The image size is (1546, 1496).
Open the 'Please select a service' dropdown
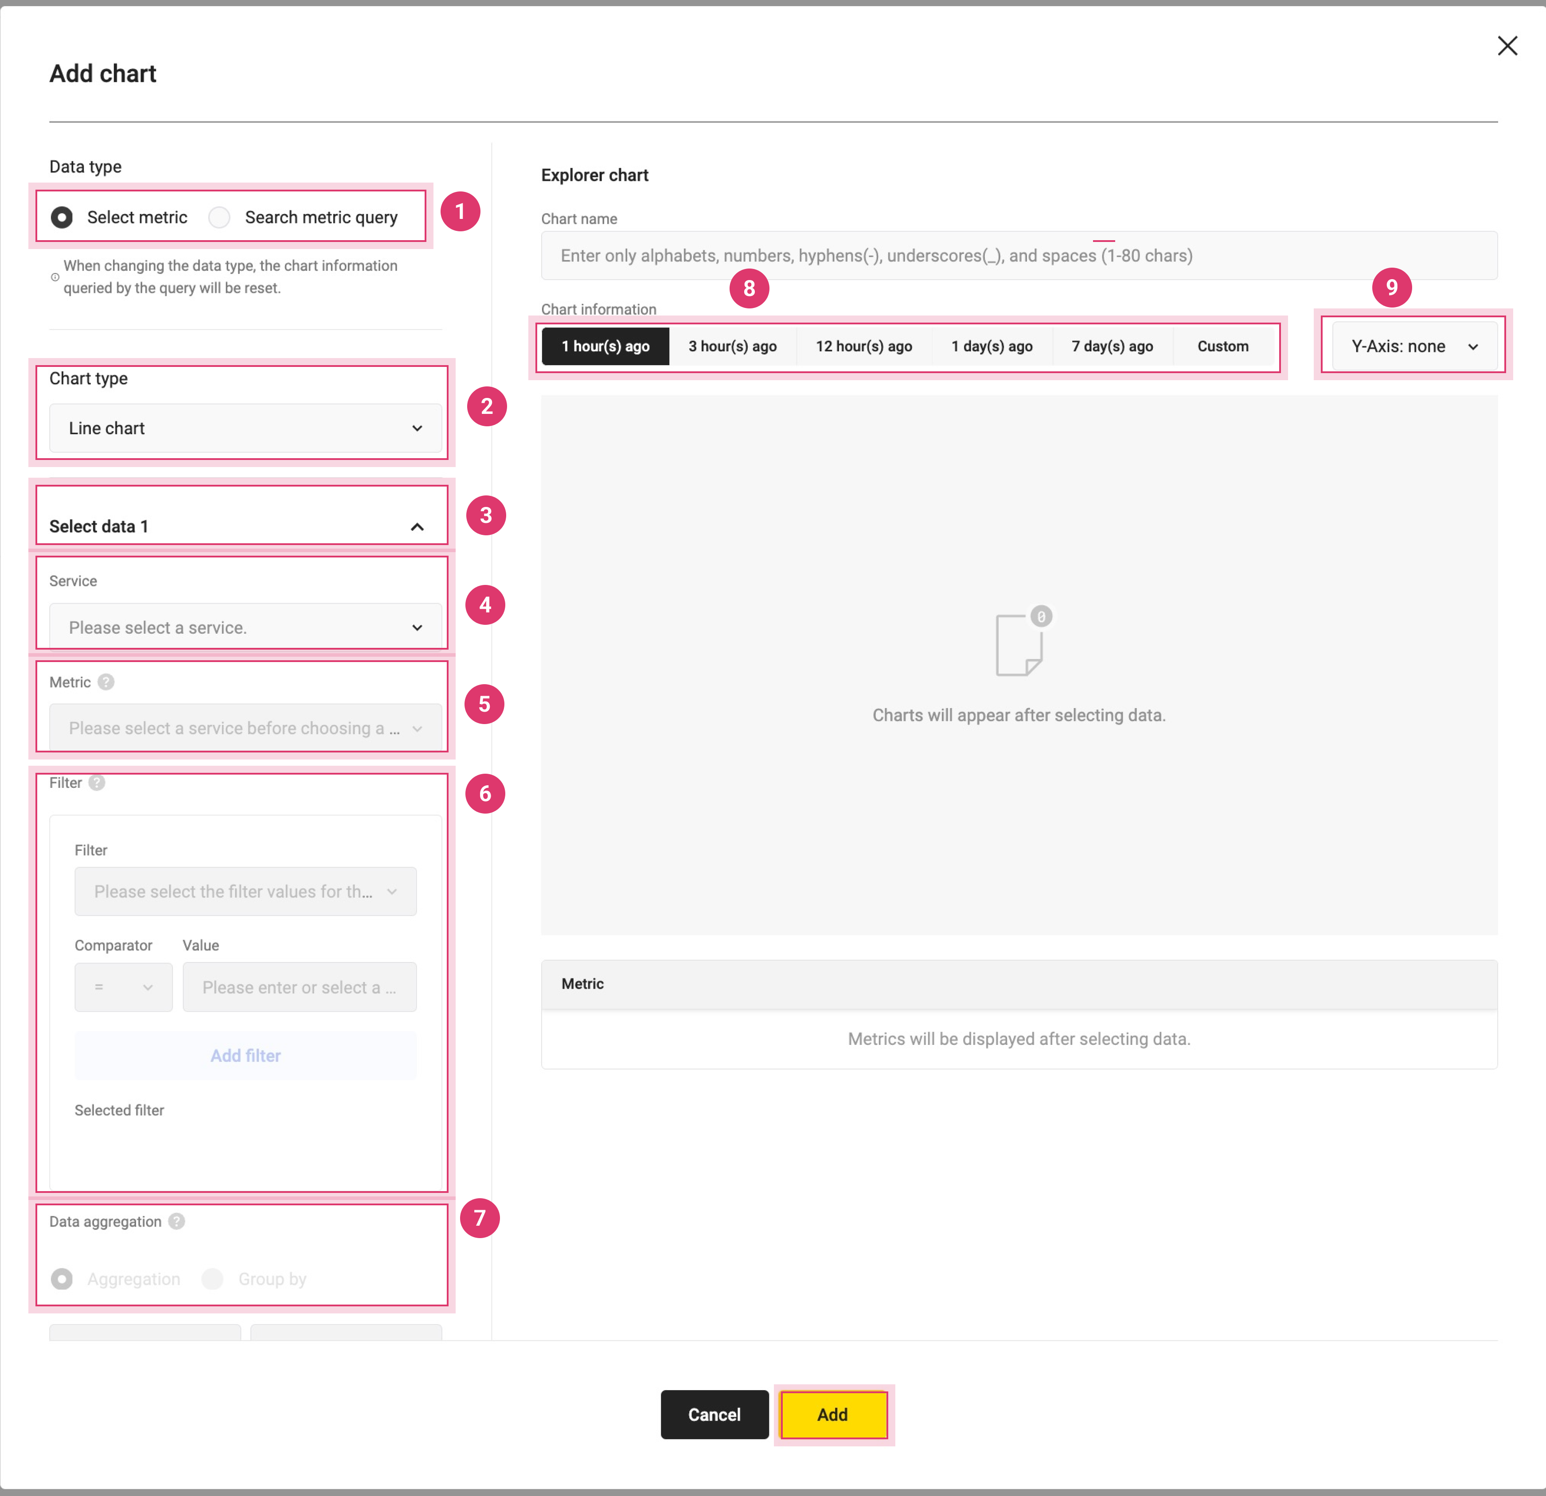245,628
